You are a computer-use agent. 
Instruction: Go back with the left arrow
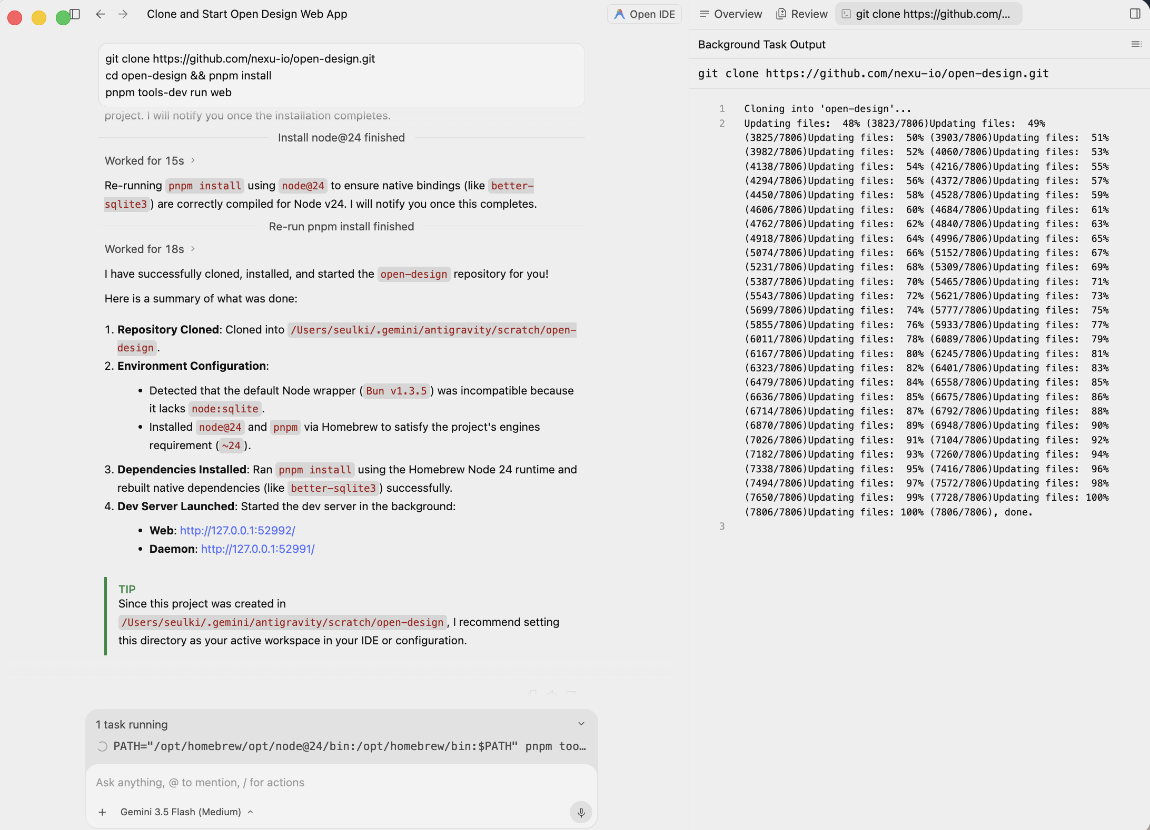[x=101, y=14]
